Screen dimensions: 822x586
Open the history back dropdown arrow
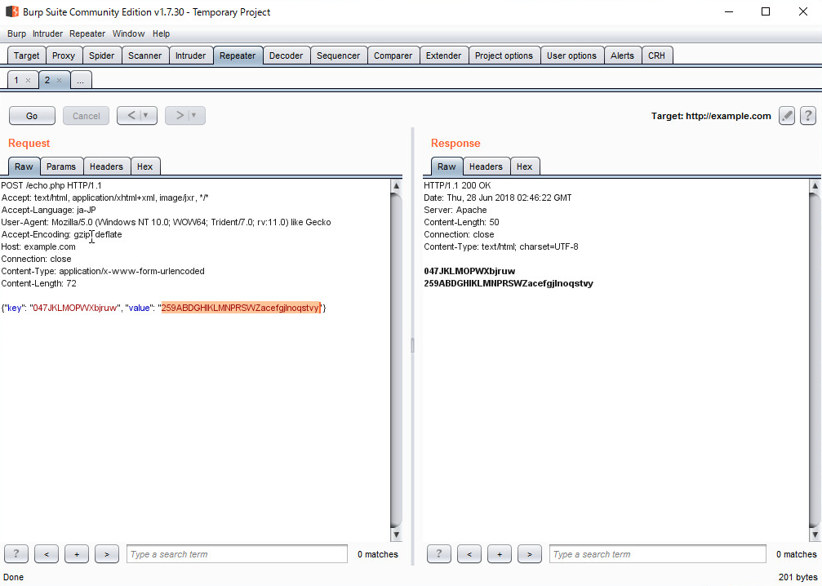click(x=146, y=115)
